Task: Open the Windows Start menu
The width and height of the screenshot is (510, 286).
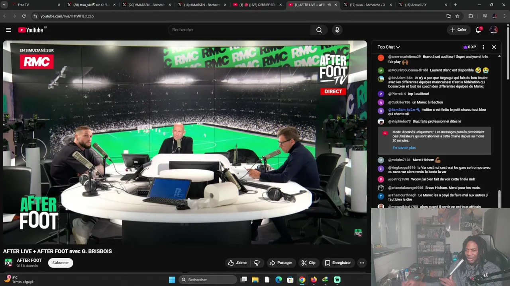Action: click(172, 280)
